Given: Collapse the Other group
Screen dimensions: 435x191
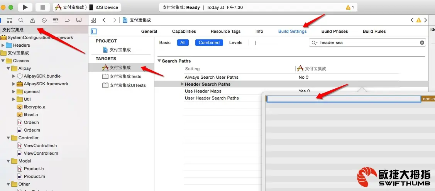Looking at the screenshot, I should [8, 184].
